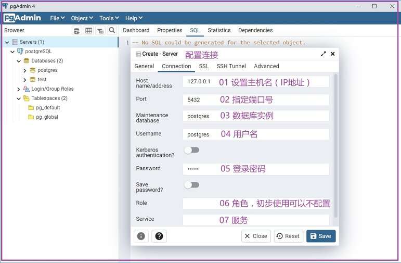Click the info icon button in dialog footer

coord(141,236)
